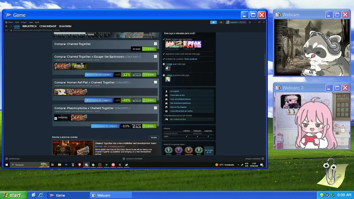This screenshot has height=199, width=354.
Task: Reload the Steam store page
Action: tap(6, 30)
